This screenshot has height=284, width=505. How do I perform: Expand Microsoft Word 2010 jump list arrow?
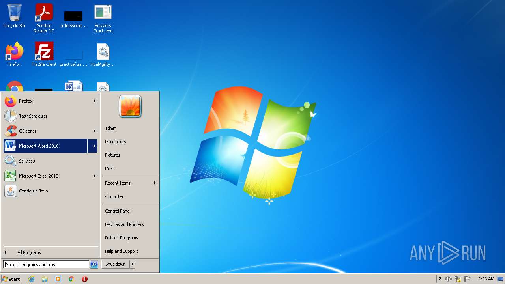[x=93, y=146]
